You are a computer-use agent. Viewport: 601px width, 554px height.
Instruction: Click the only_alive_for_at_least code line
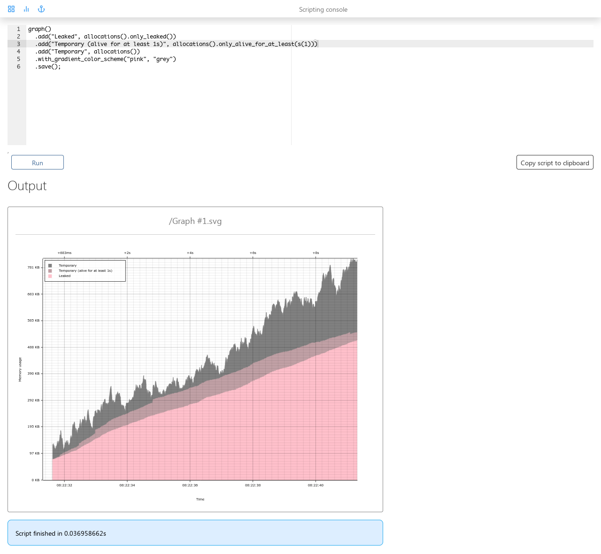point(177,44)
